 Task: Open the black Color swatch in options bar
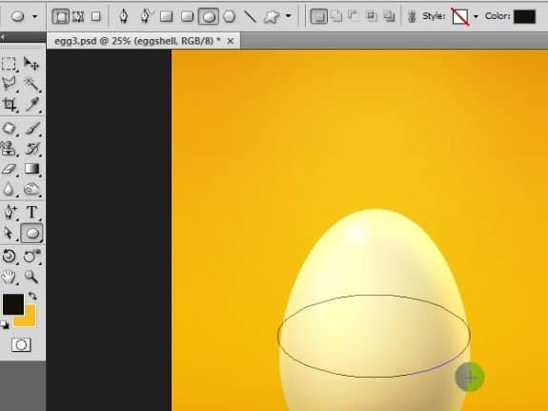(524, 16)
